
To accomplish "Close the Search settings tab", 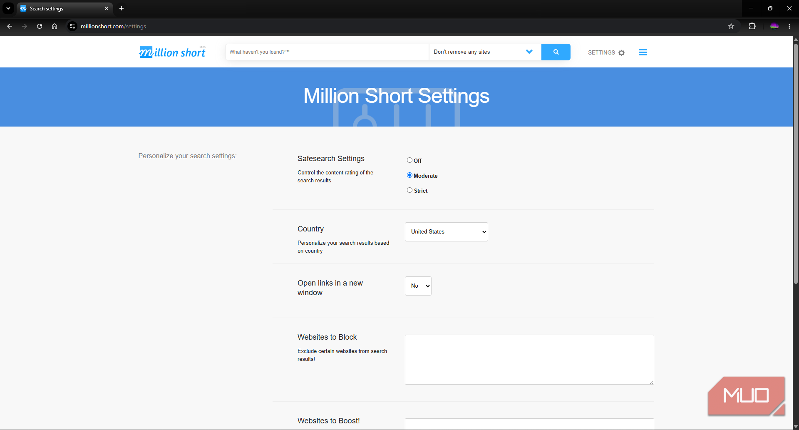I will (107, 8).
